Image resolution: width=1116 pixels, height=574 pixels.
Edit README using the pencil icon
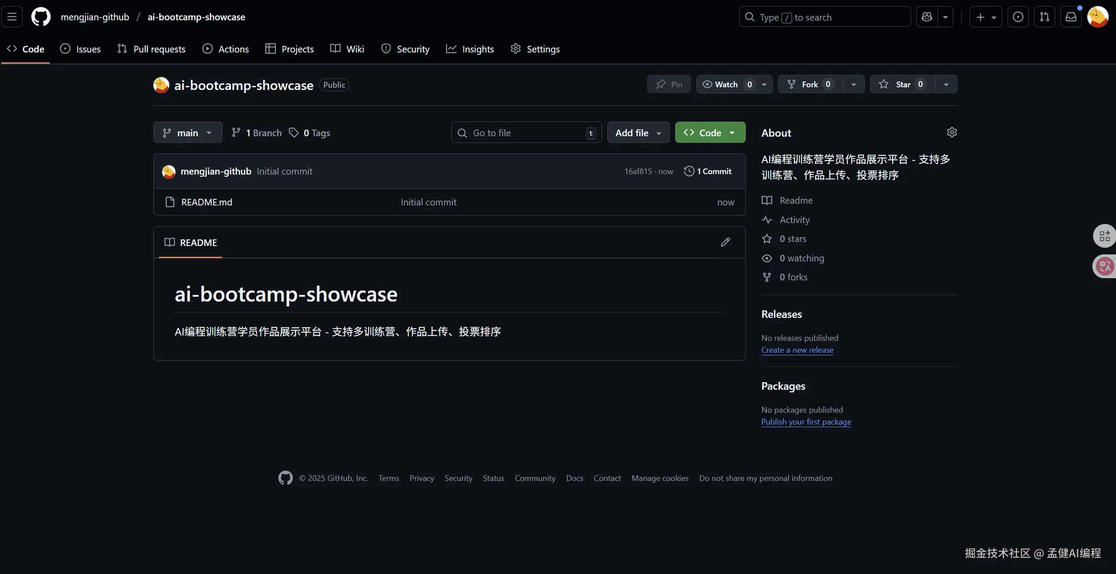coord(725,242)
